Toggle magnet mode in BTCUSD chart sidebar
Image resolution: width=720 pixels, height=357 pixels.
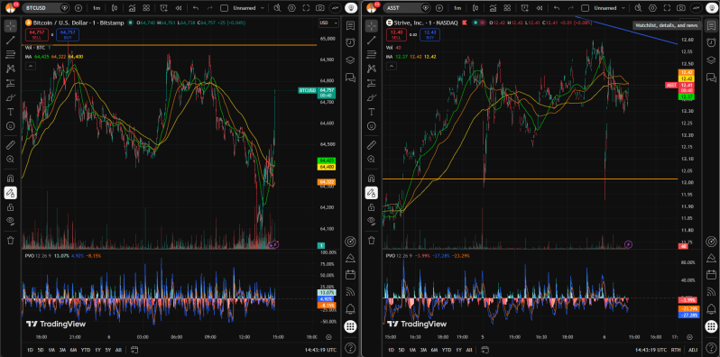point(11,178)
